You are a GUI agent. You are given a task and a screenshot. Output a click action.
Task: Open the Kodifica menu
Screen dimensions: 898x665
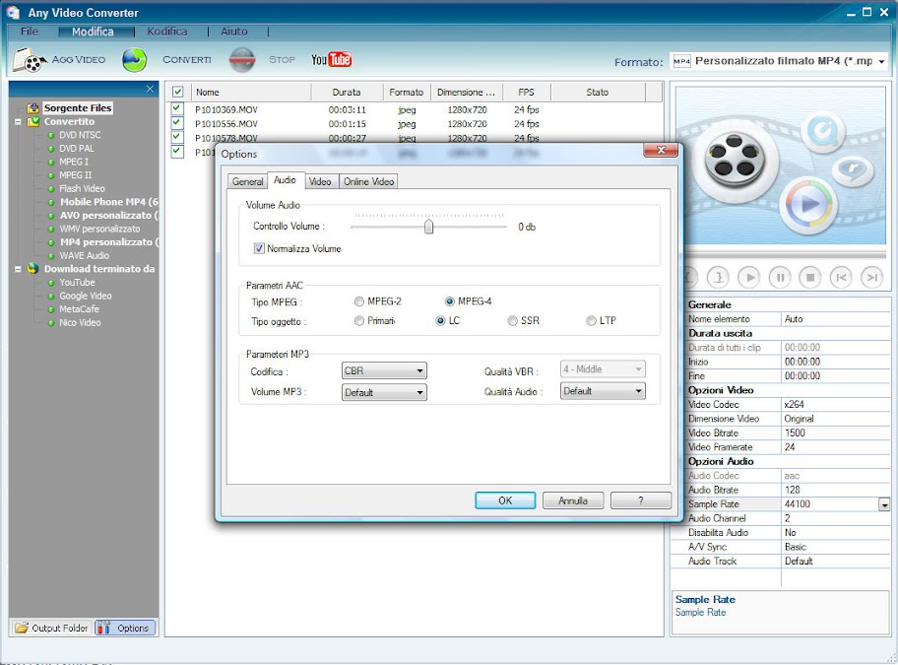click(167, 32)
